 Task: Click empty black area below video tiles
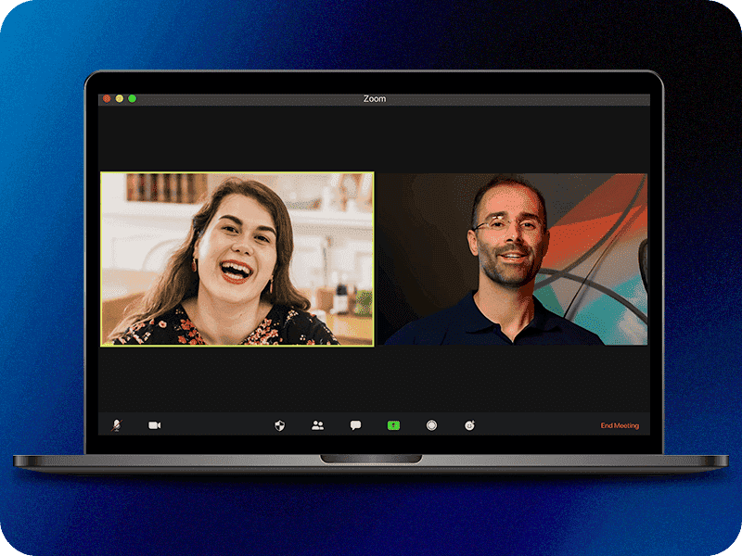tap(371, 380)
